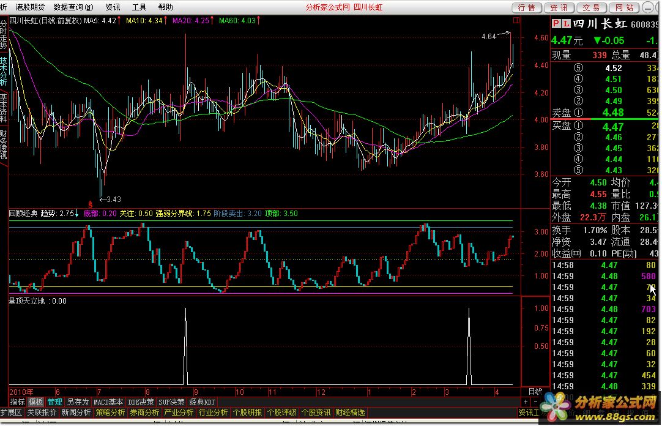Switch to the 分时走势 side tab
662x426 pixels.
pyautogui.click(x=4, y=35)
